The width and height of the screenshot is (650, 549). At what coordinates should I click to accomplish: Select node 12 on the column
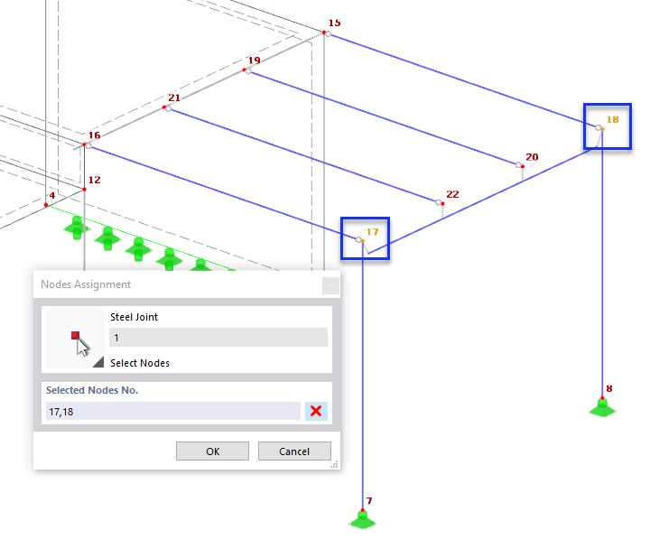click(84, 190)
